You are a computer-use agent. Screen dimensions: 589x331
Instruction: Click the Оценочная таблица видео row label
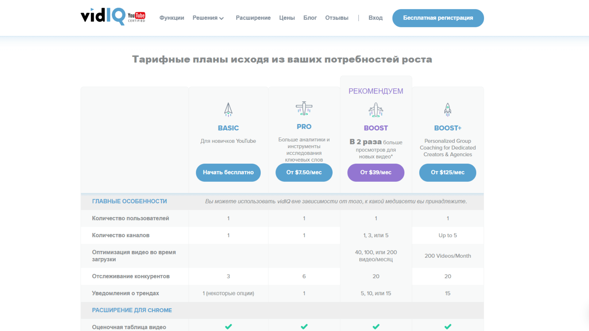(129, 327)
